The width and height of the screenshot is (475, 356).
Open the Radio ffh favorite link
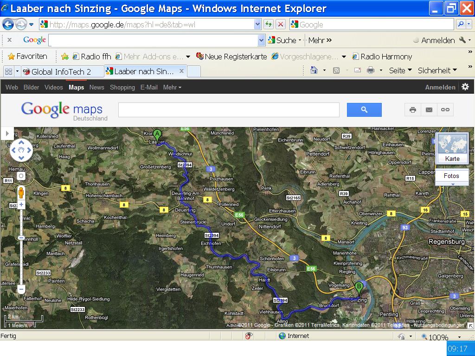92,57
